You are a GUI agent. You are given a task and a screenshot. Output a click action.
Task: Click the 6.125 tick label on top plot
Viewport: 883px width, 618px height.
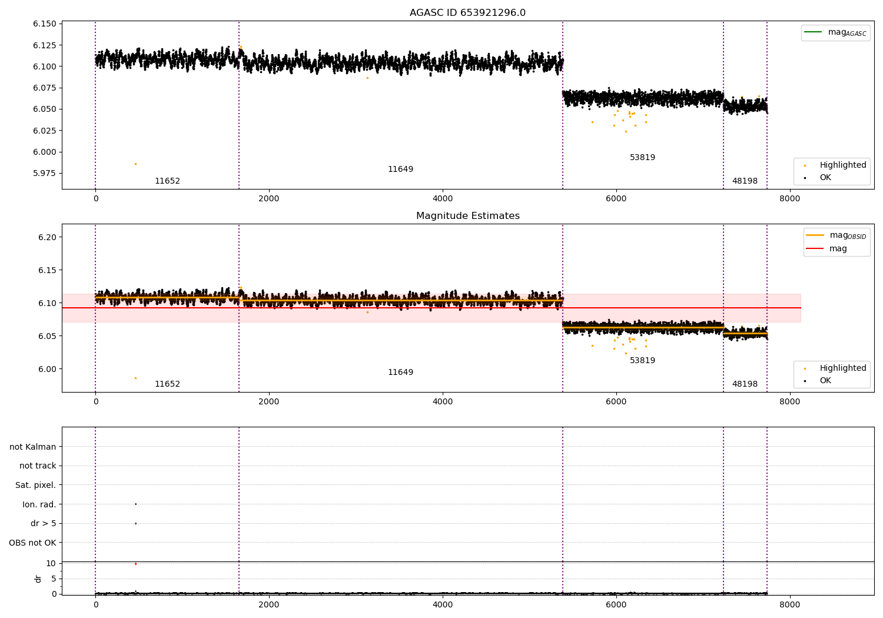click(x=45, y=45)
